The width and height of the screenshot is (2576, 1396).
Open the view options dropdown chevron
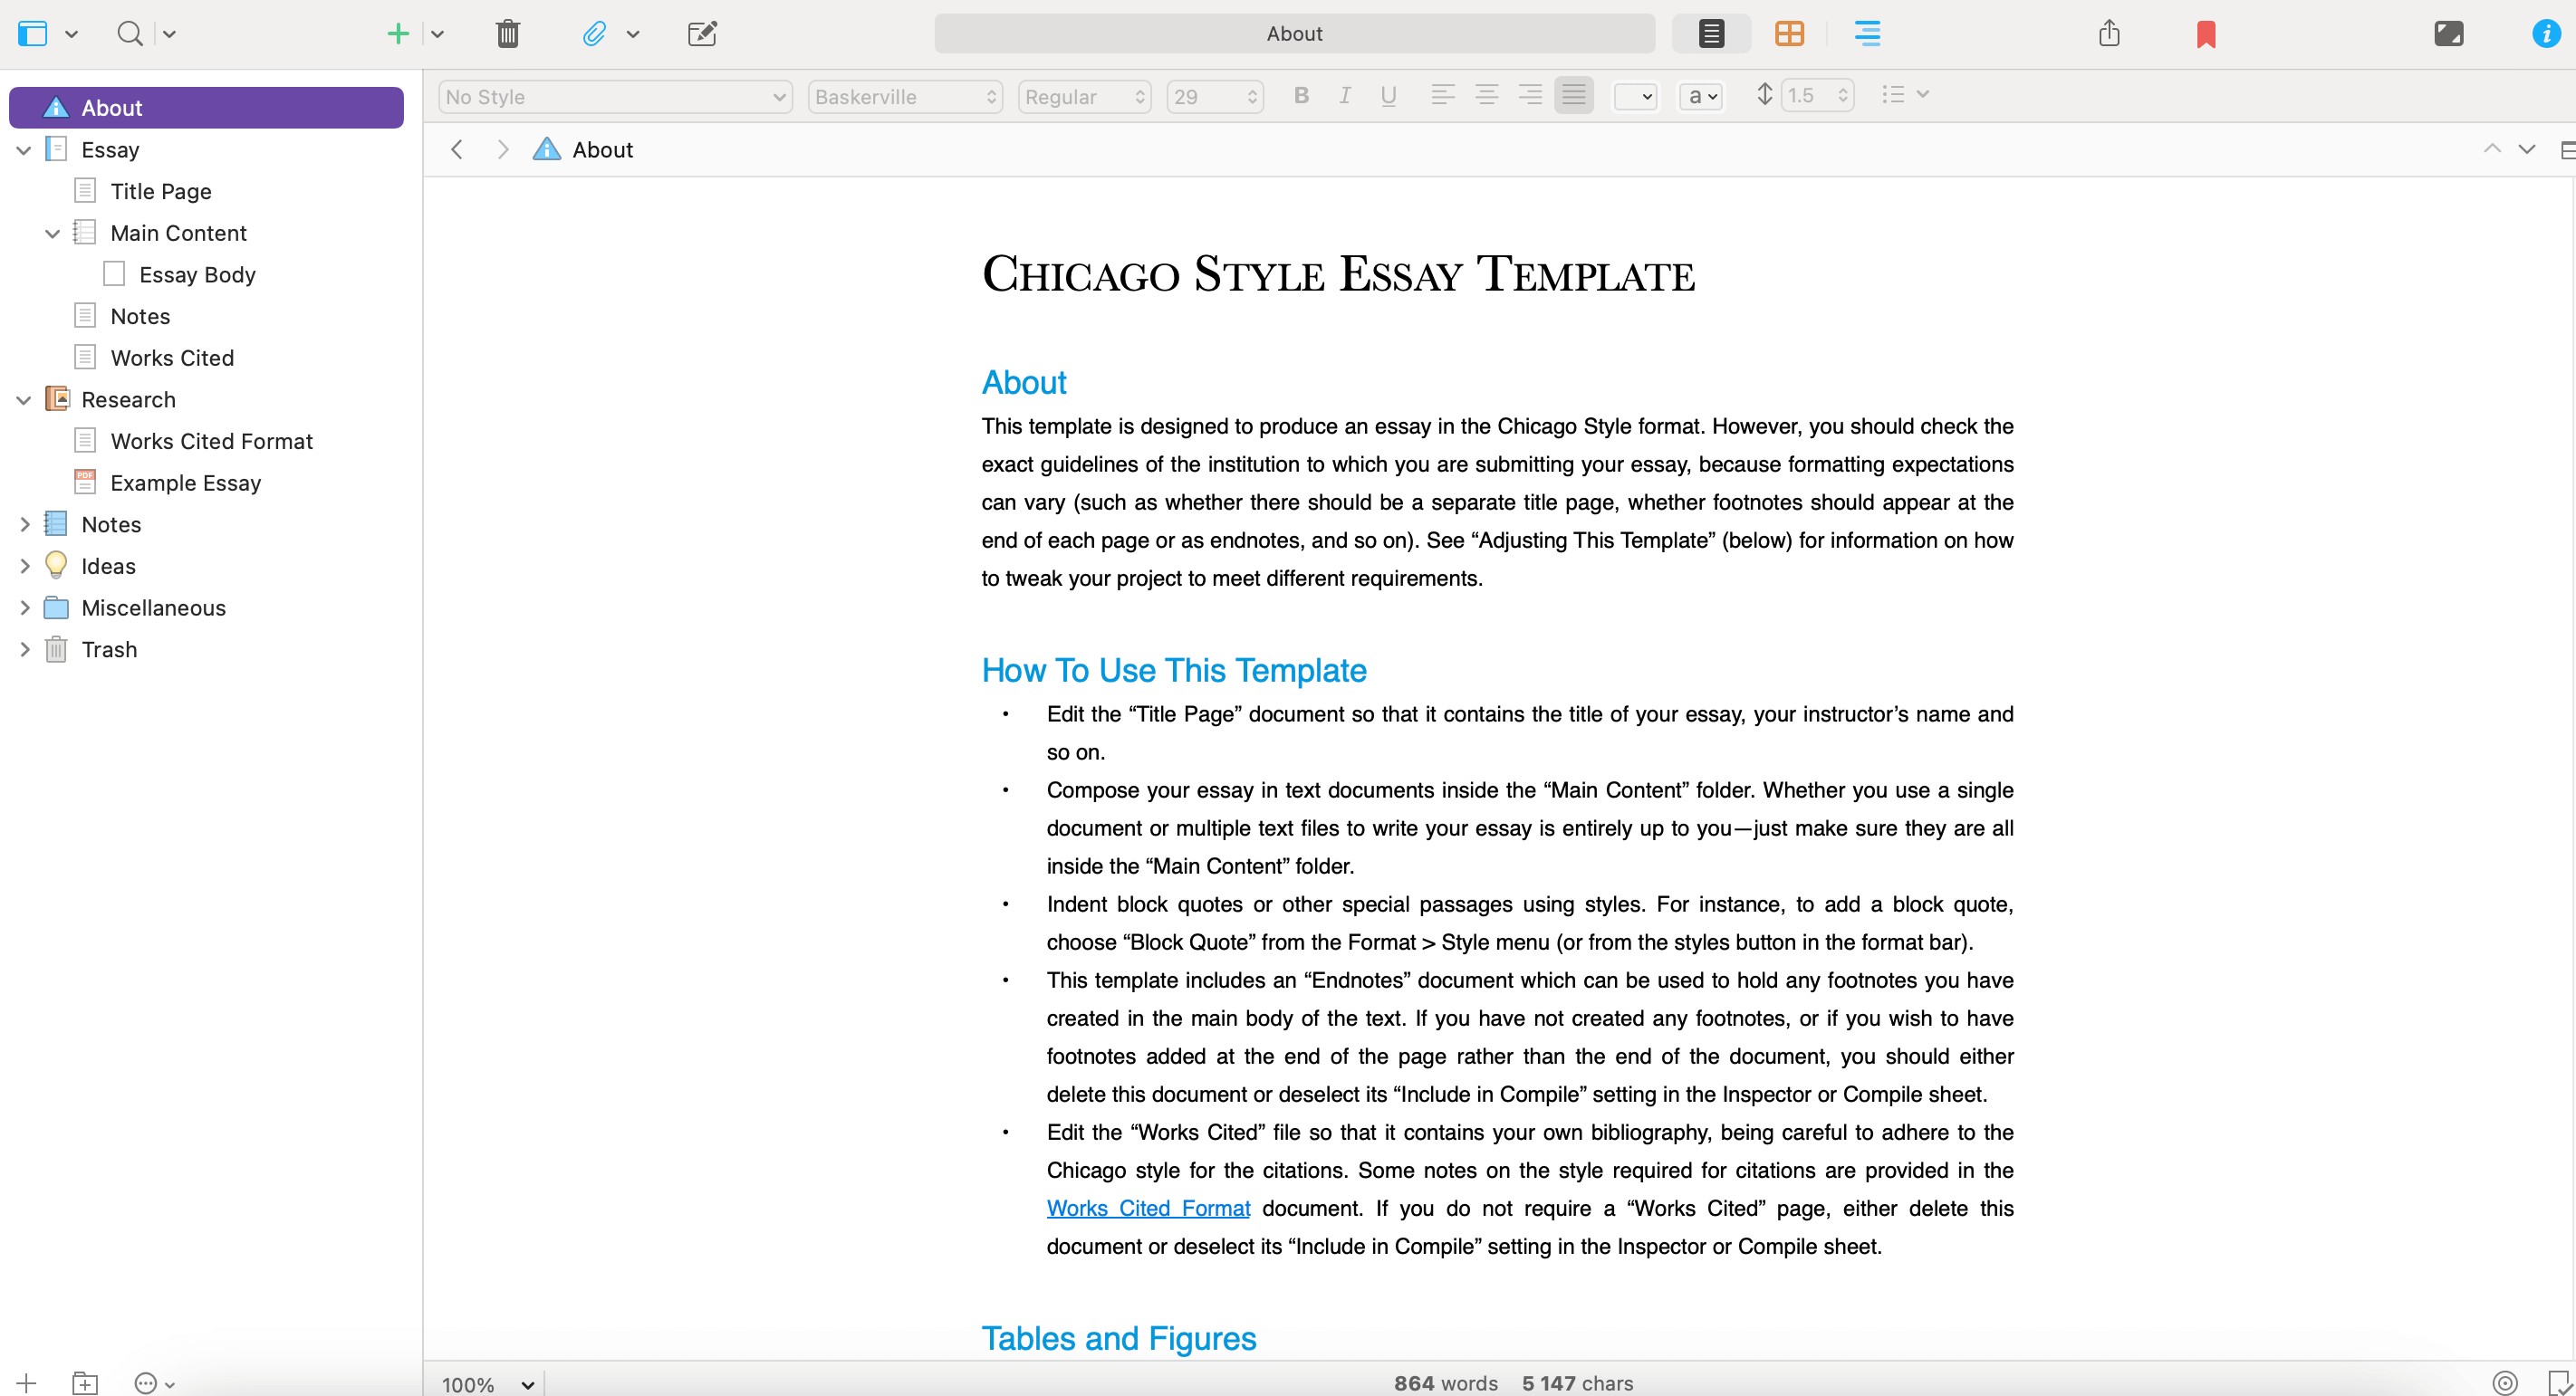(72, 34)
